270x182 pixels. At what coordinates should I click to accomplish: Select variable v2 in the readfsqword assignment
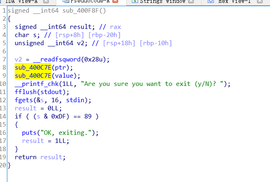(x=18, y=59)
